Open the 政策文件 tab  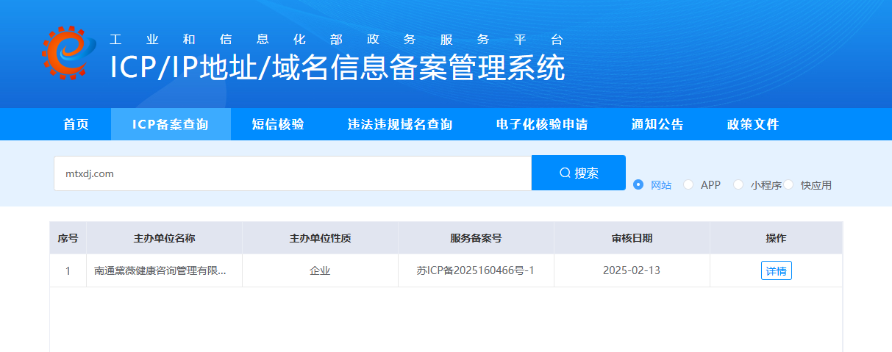point(753,124)
